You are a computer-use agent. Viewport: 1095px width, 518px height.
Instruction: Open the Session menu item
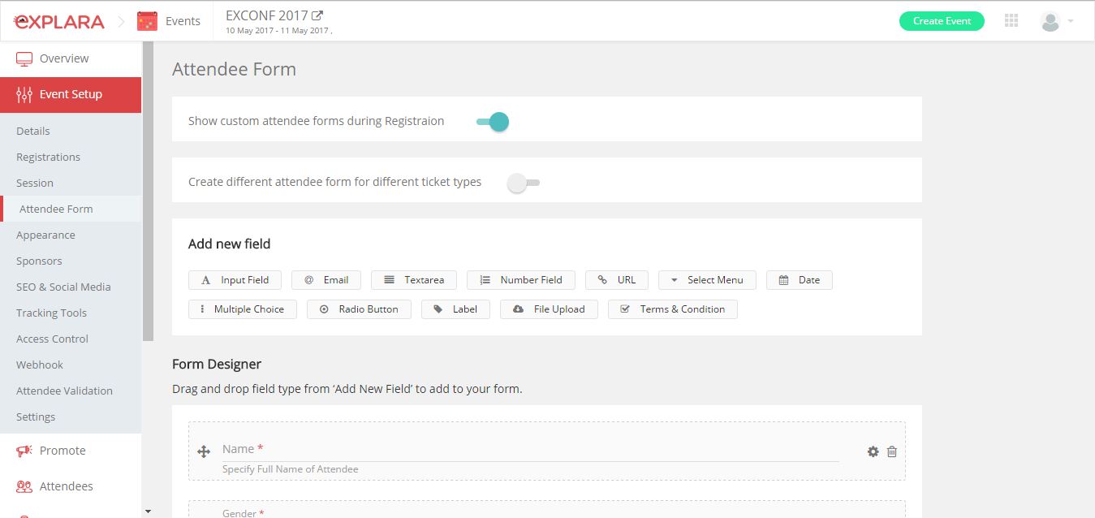pos(35,183)
